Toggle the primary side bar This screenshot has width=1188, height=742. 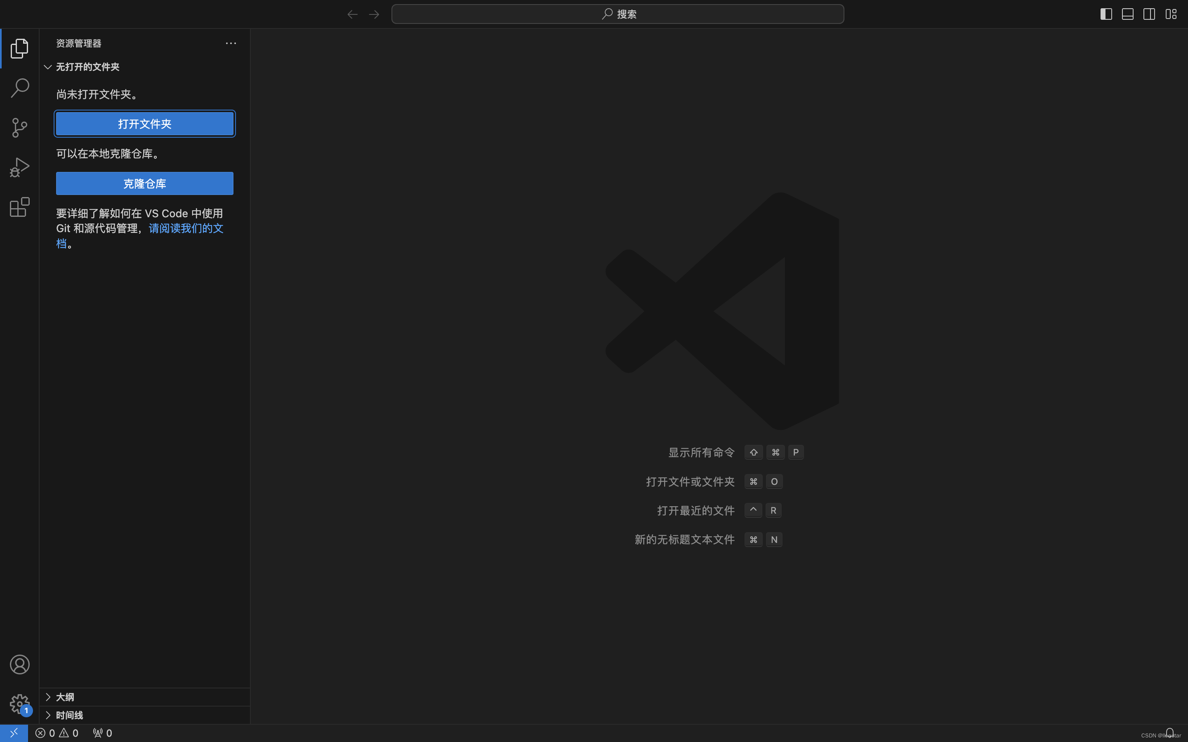[x=1106, y=14]
